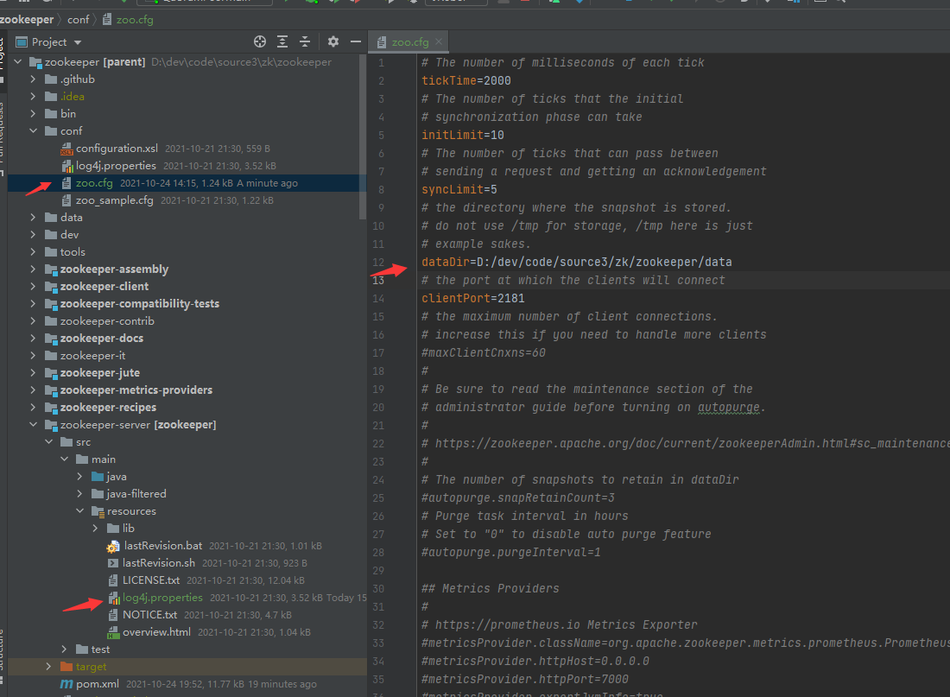
Task: Select pom.xml Maven file icon
Action: pyautogui.click(x=66, y=684)
